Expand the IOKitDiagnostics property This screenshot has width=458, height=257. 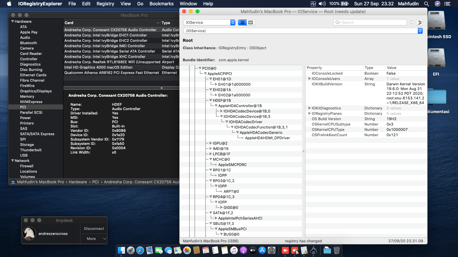(x=309, y=108)
